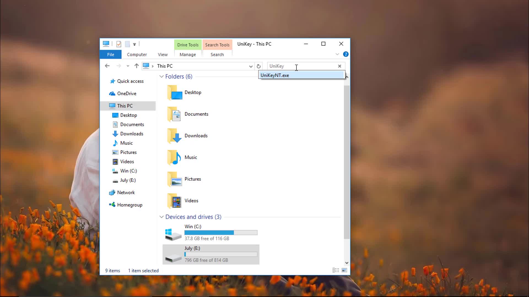Switch to Details view in status bar
This screenshot has width=529, height=297.
(336, 270)
